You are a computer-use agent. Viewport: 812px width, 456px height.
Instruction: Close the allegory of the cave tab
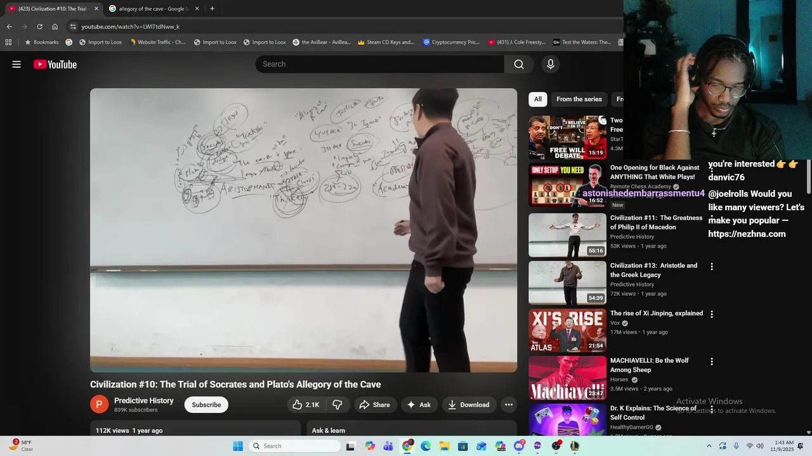click(197, 9)
